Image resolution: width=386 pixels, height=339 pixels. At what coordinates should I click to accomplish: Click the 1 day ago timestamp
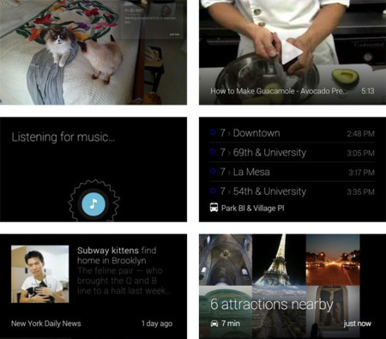[157, 324]
